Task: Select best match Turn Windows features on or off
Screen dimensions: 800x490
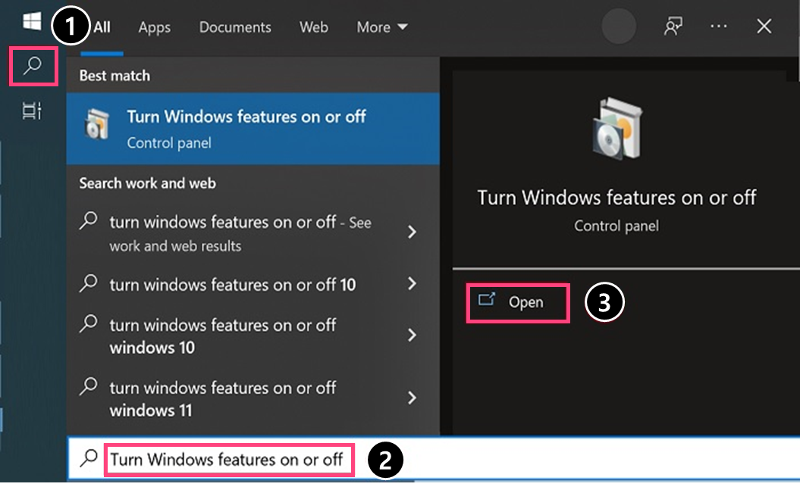Action: [x=253, y=128]
